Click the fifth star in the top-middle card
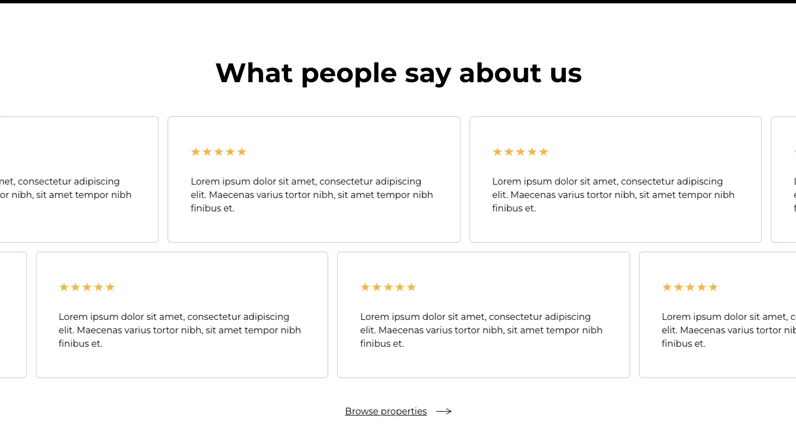This screenshot has height=434, width=796. coord(242,152)
